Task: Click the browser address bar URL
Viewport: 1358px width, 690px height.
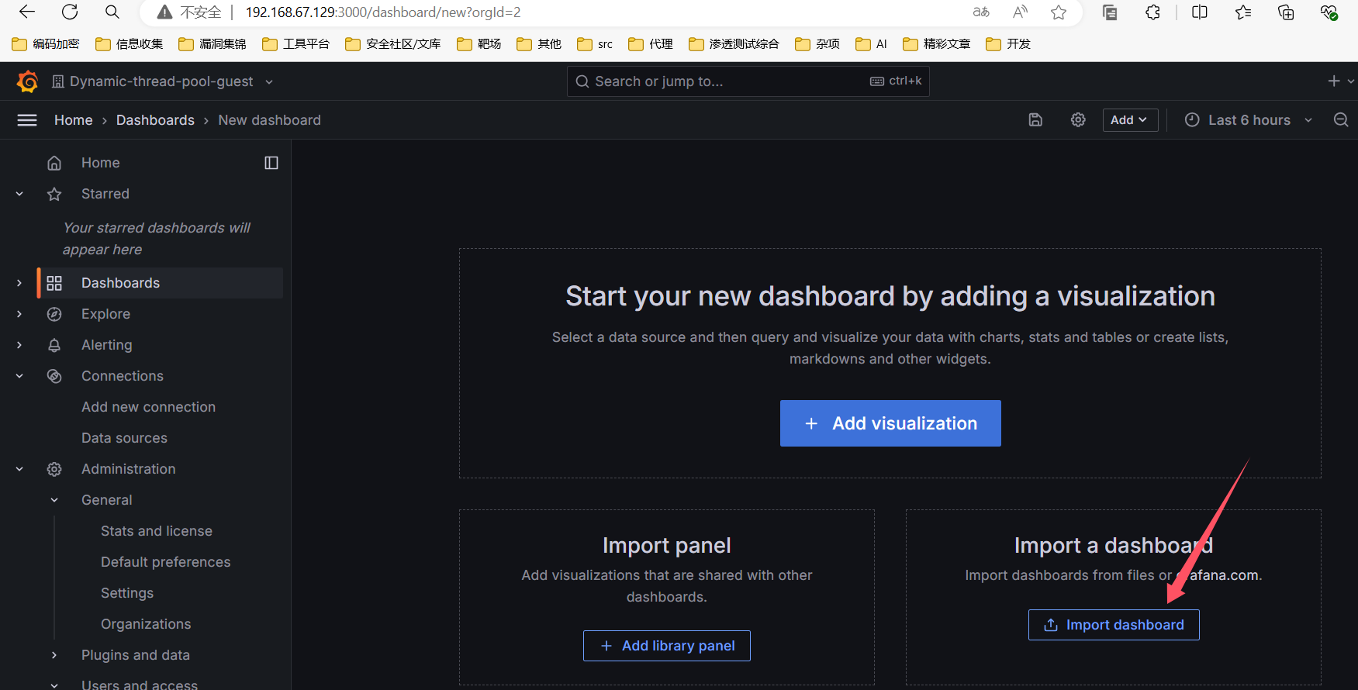Action: pos(383,12)
